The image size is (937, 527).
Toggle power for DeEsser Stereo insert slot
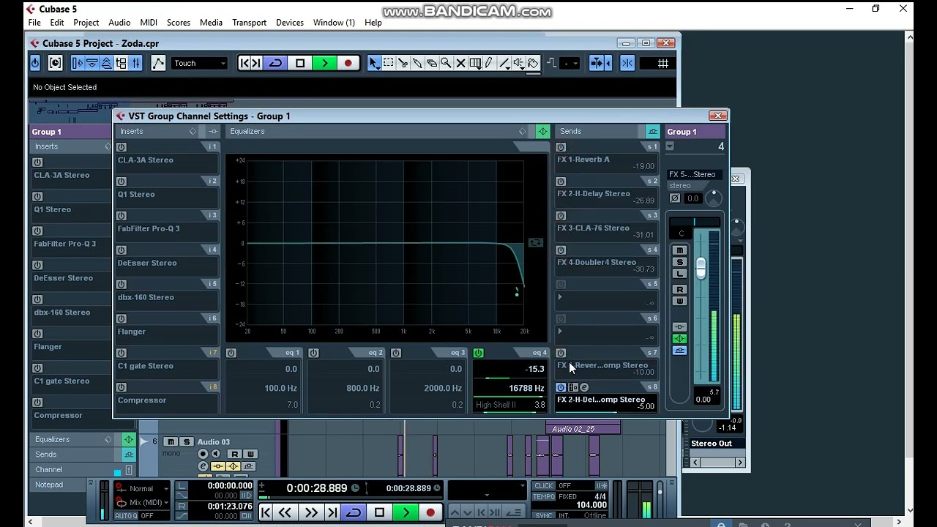[122, 250]
